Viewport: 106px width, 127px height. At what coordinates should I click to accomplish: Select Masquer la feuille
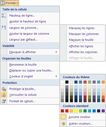coord(81,40)
